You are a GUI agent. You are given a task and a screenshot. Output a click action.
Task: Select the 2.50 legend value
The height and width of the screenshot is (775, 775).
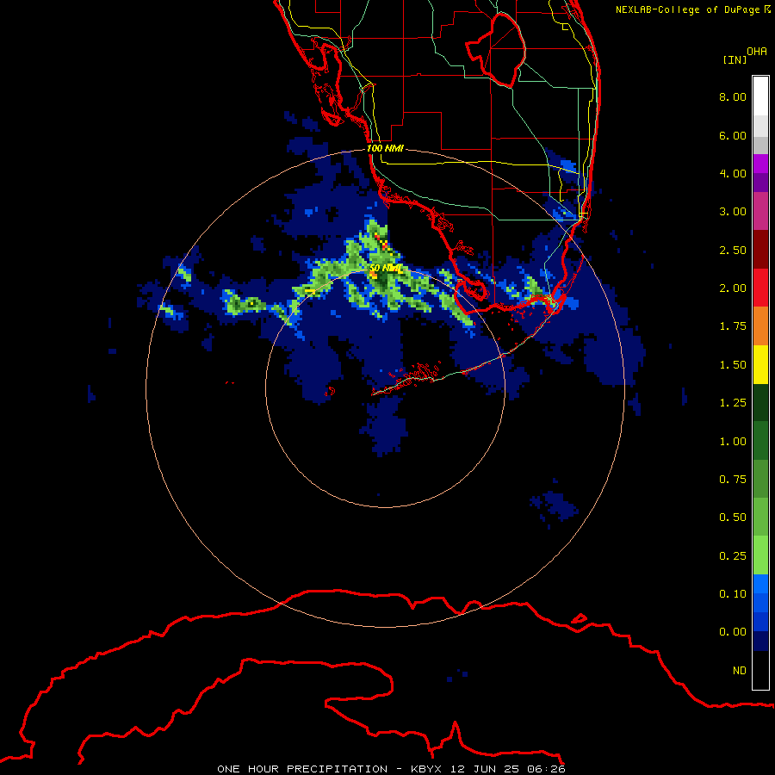coord(733,250)
